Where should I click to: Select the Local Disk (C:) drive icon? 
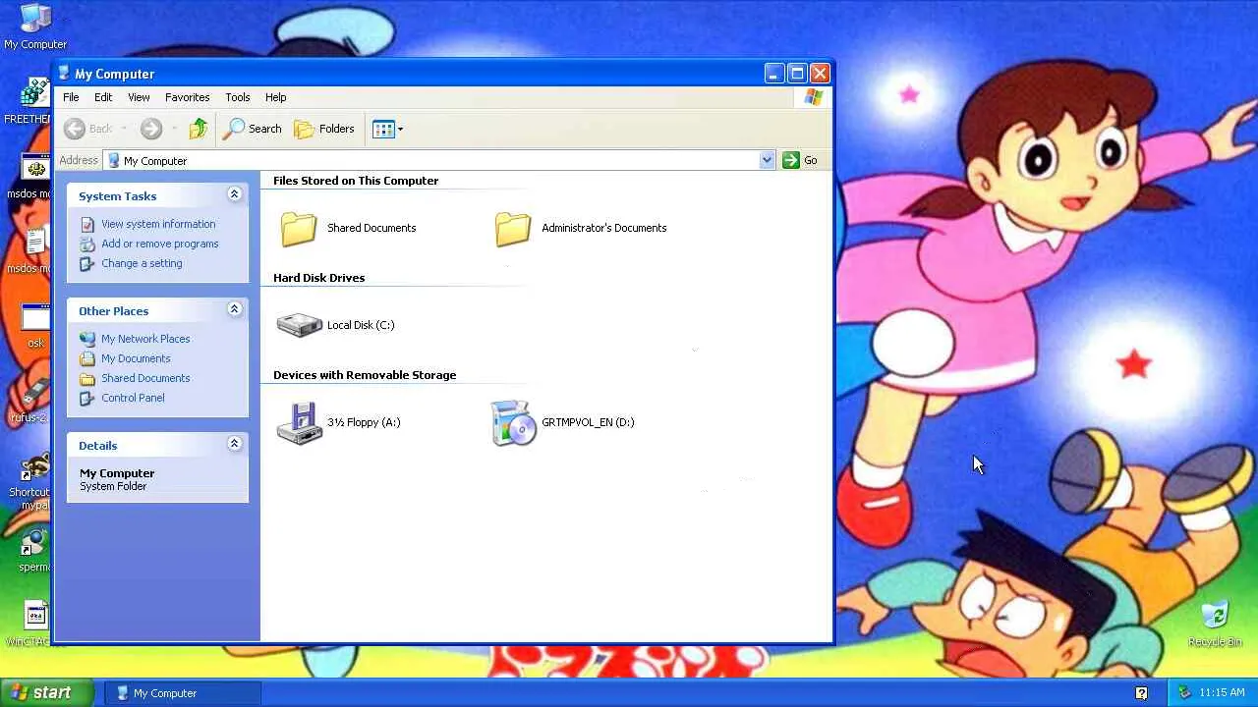click(300, 325)
